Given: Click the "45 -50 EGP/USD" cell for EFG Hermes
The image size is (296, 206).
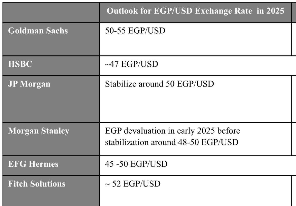Looking at the screenshot, I should 136,164.
